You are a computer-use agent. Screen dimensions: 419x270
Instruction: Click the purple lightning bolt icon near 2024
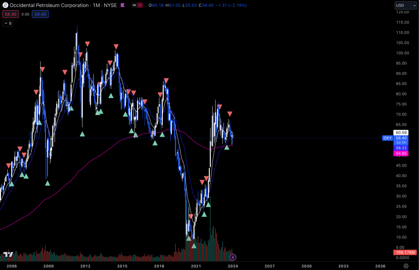point(233,257)
